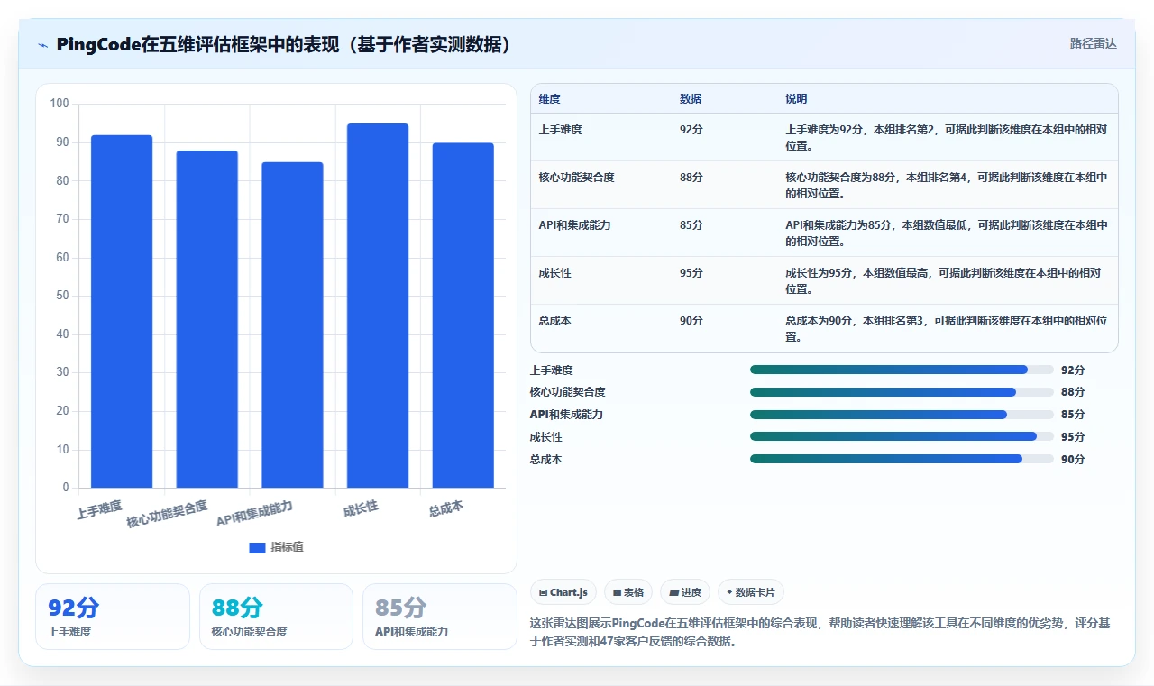1154x686 pixels.
Task: Click the 成长性 progress bar
Action: pyautogui.click(x=902, y=437)
